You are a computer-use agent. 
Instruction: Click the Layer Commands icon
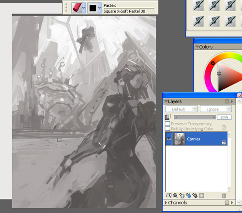click(168, 196)
